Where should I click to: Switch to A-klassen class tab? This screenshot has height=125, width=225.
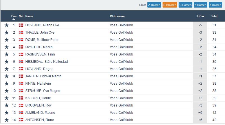(154, 5)
